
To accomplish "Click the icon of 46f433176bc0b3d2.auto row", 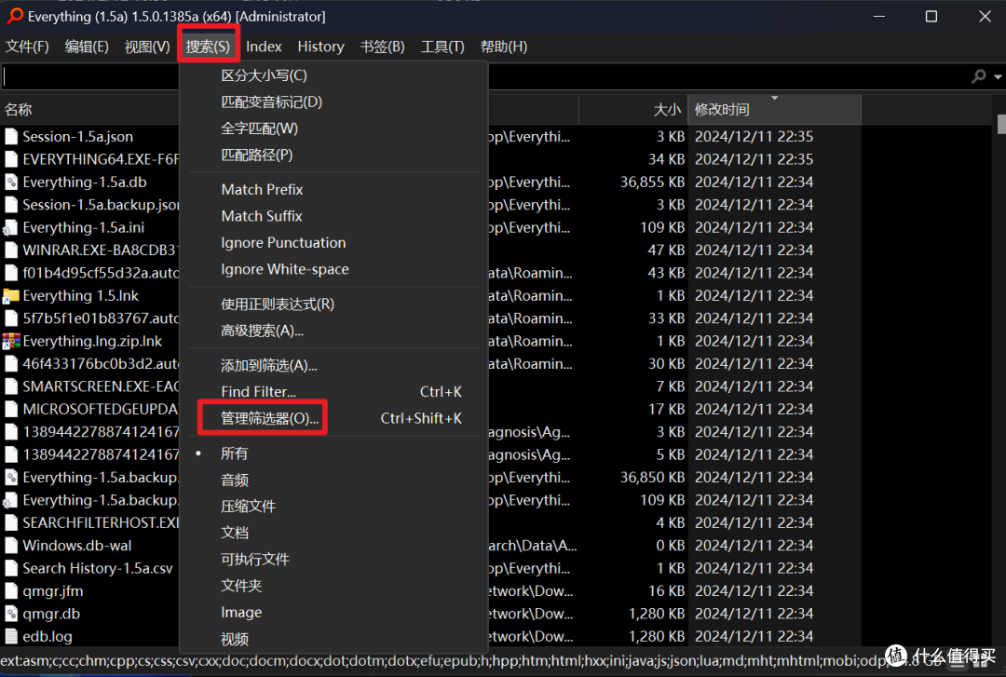I will [11, 364].
